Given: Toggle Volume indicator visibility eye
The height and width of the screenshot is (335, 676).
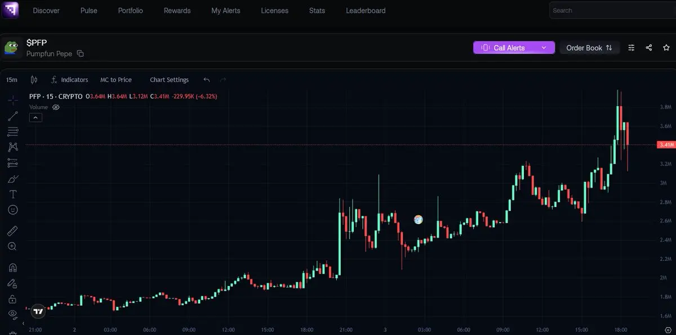Looking at the screenshot, I should click(56, 107).
